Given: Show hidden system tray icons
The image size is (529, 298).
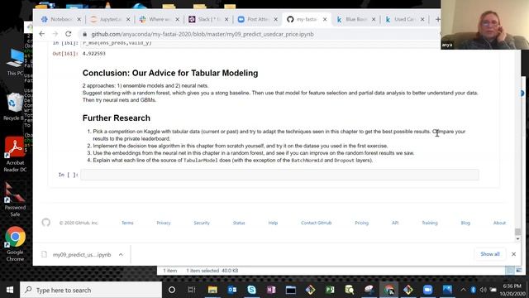Looking at the screenshot, I should pyautogui.click(x=463, y=290).
